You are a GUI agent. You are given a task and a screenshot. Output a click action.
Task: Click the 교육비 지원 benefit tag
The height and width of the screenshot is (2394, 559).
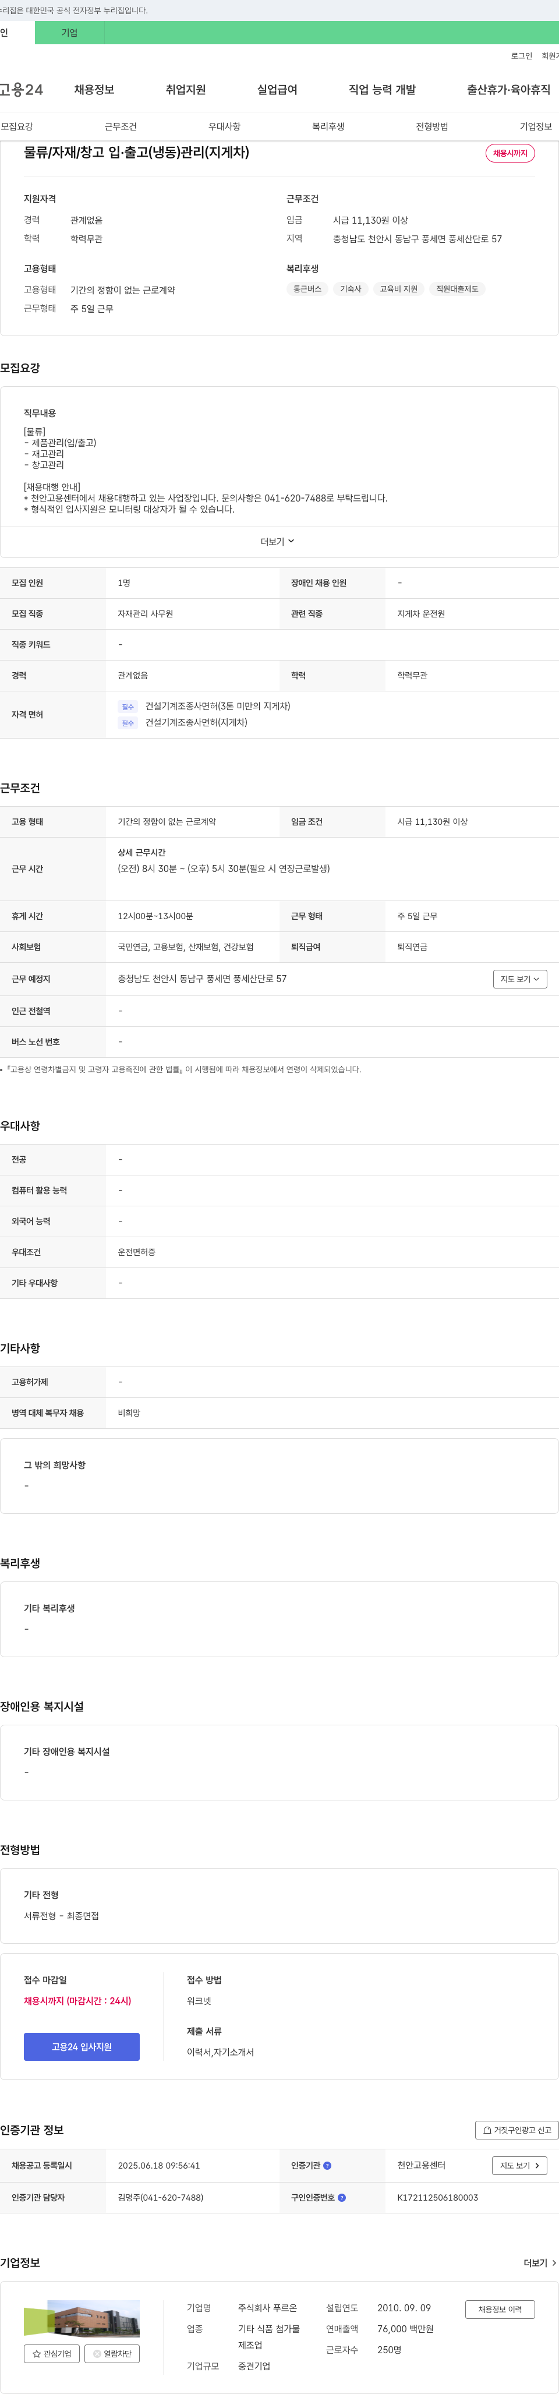click(398, 289)
